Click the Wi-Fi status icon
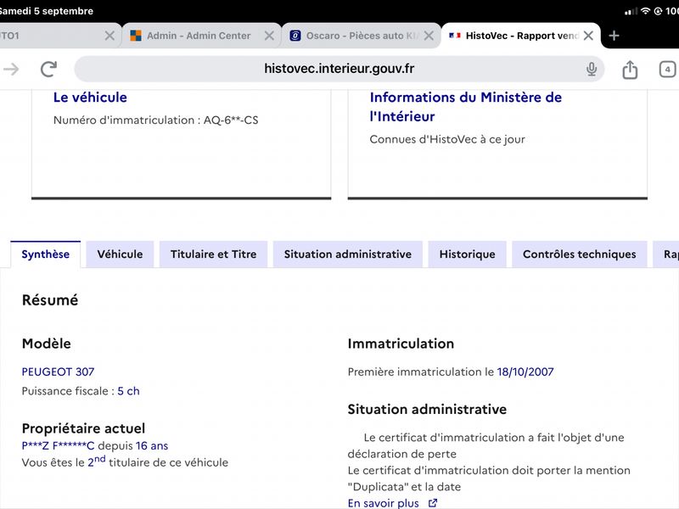This screenshot has height=509, width=679. 645,11
